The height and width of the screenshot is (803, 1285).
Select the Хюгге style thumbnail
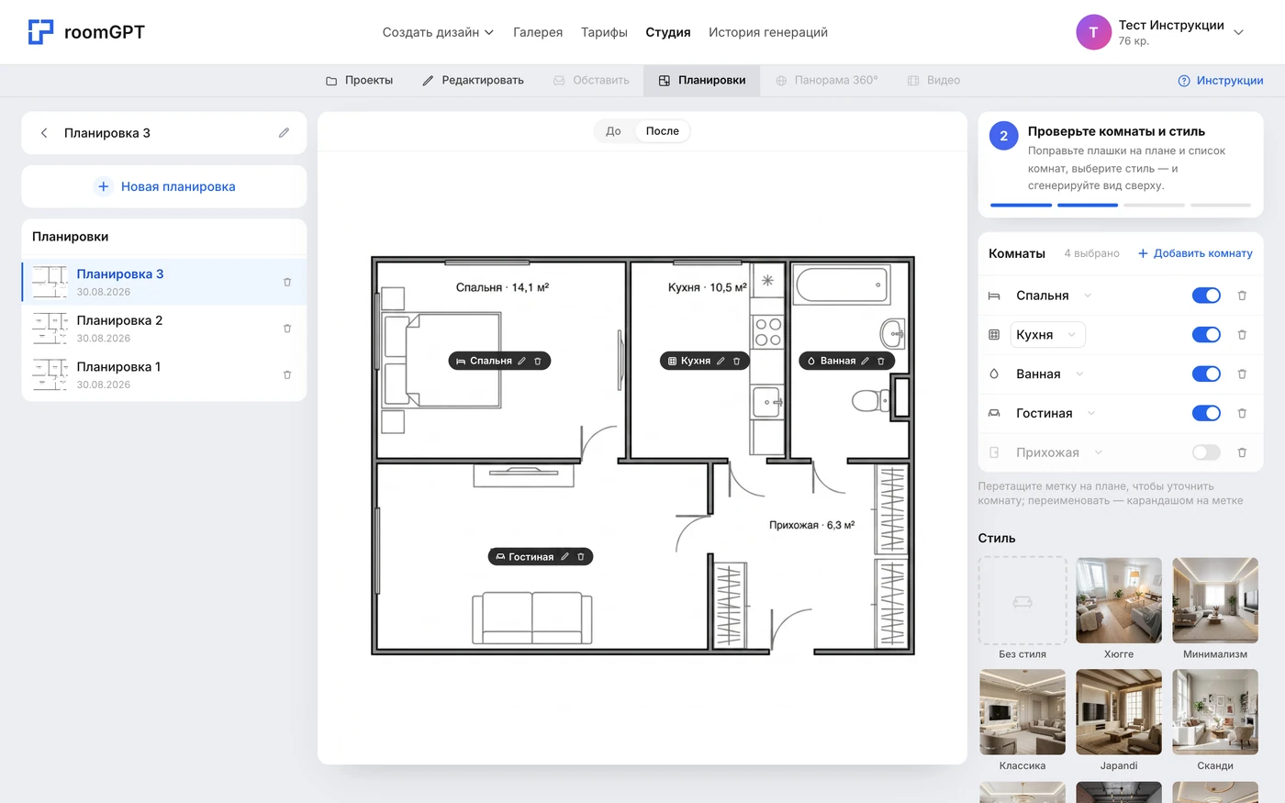1119,601
